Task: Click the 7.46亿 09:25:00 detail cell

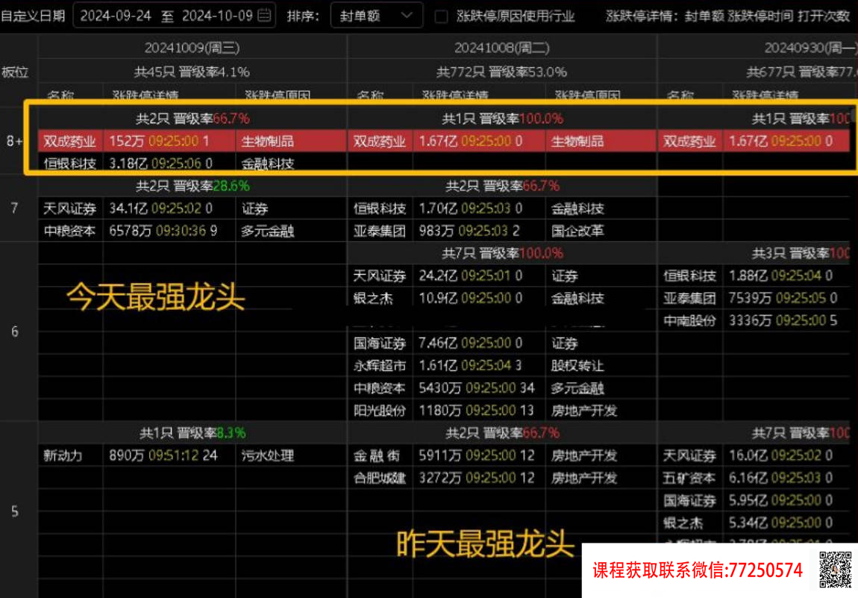Action: pyautogui.click(x=479, y=343)
